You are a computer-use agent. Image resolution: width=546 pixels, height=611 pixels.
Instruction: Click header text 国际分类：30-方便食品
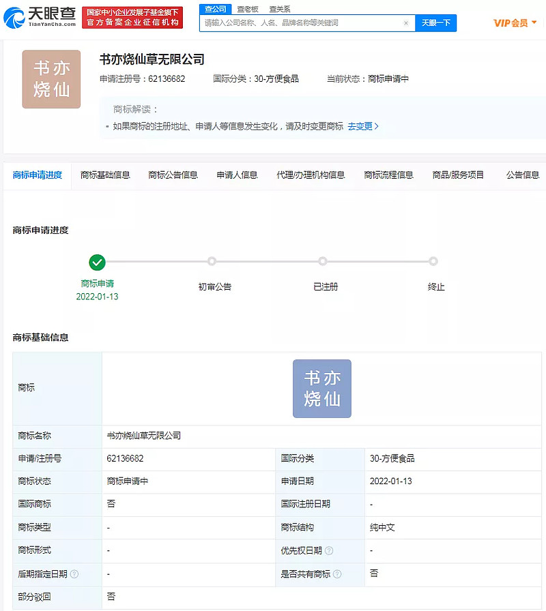click(256, 79)
